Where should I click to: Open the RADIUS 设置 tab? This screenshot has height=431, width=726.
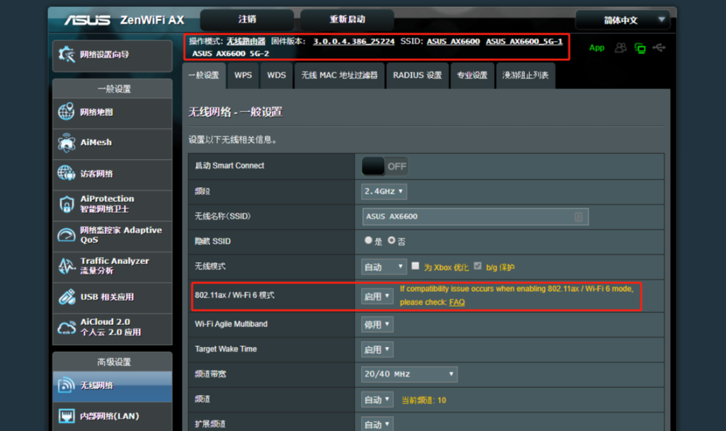pyautogui.click(x=417, y=76)
